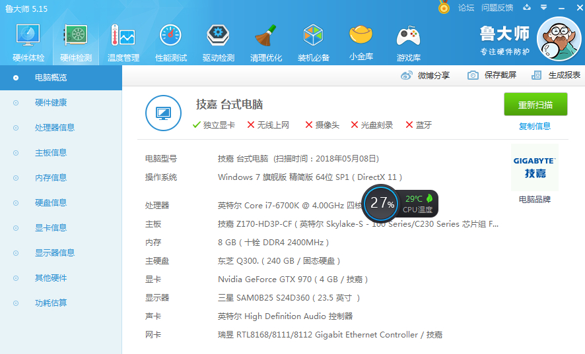This screenshot has height=354, width=585.
Task: Click 保存截屏 save screenshot text
Action: pyautogui.click(x=500, y=75)
